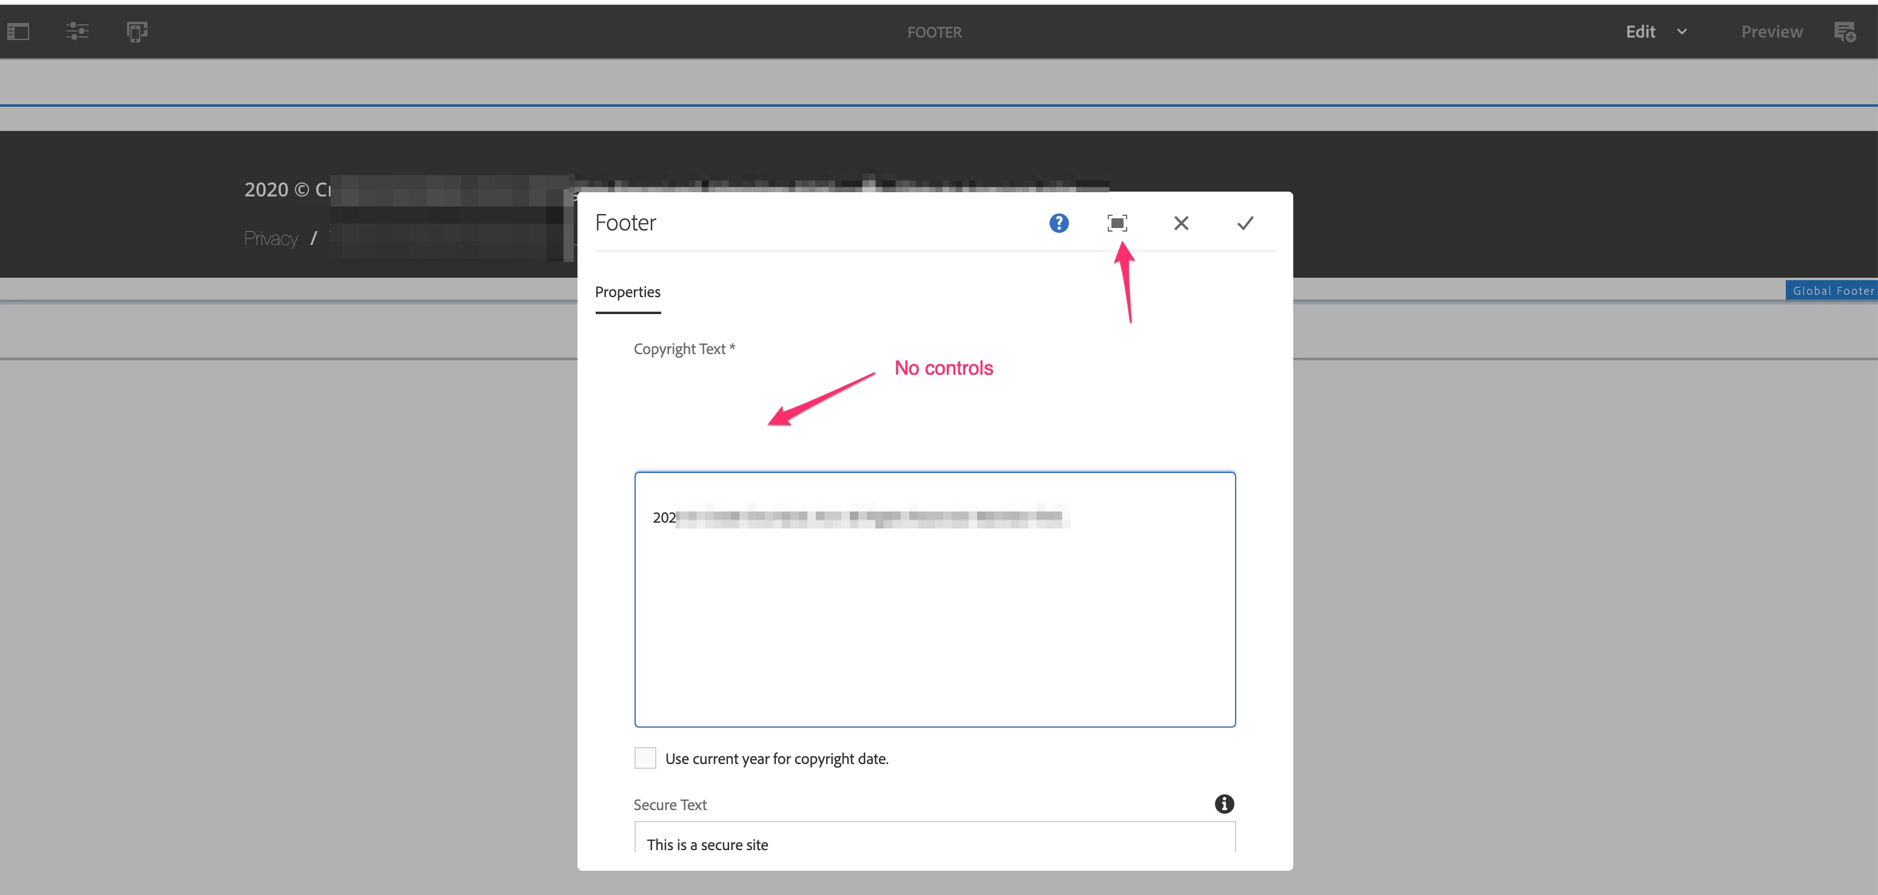Show the Secure Text info tooltip icon

click(1224, 804)
